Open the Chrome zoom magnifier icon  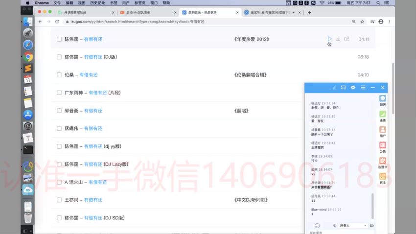[x=354, y=22]
